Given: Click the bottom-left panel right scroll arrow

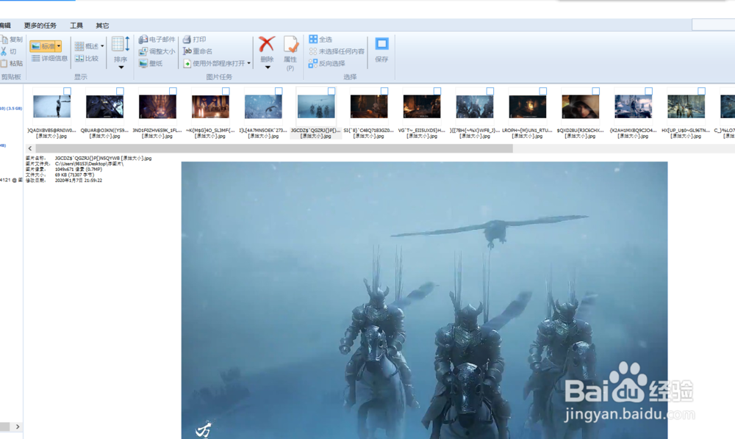Looking at the screenshot, I should [x=18, y=427].
